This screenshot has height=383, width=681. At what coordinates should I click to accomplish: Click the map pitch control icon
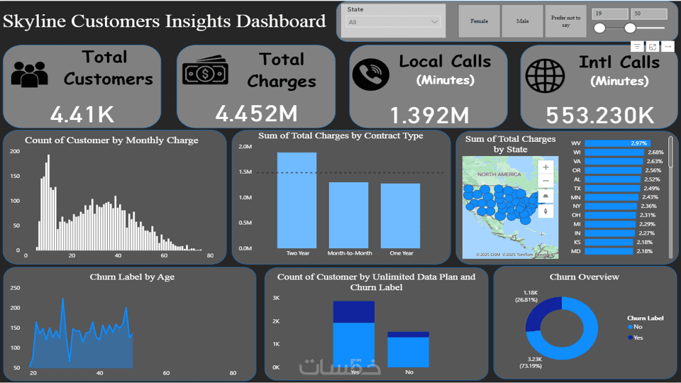(546, 196)
